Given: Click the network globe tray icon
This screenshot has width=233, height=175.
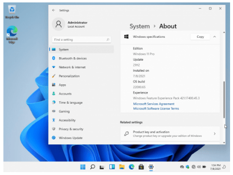Looking at the screenshot, I should click(x=193, y=167).
